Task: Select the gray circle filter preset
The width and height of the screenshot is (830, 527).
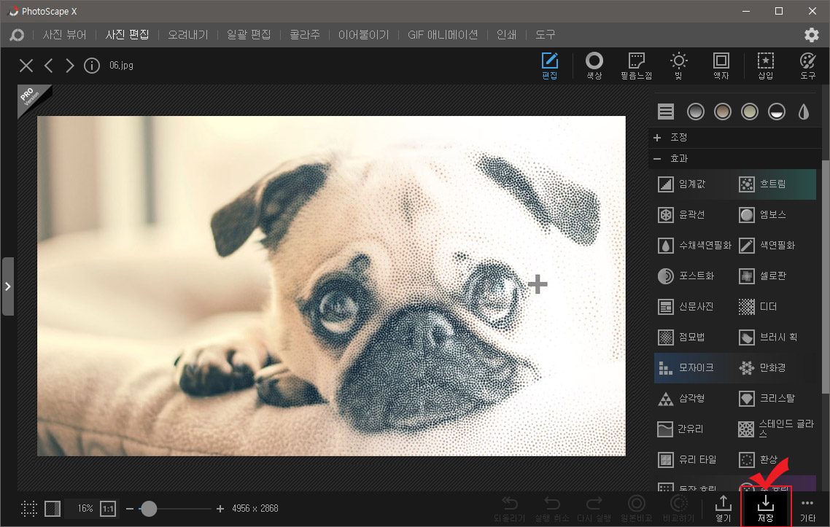Action: pyautogui.click(x=696, y=112)
